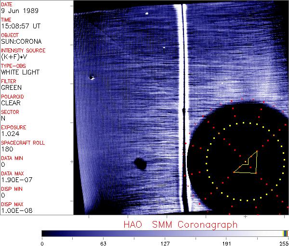Viewport: 289px width, 246px height.
Task: Click the '(K+F)*V' intensity source value
Action: [x=14, y=57]
